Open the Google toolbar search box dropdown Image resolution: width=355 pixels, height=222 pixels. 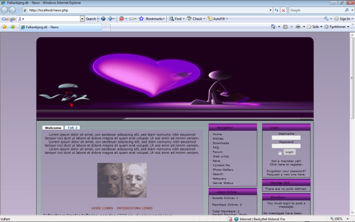click(x=82, y=19)
